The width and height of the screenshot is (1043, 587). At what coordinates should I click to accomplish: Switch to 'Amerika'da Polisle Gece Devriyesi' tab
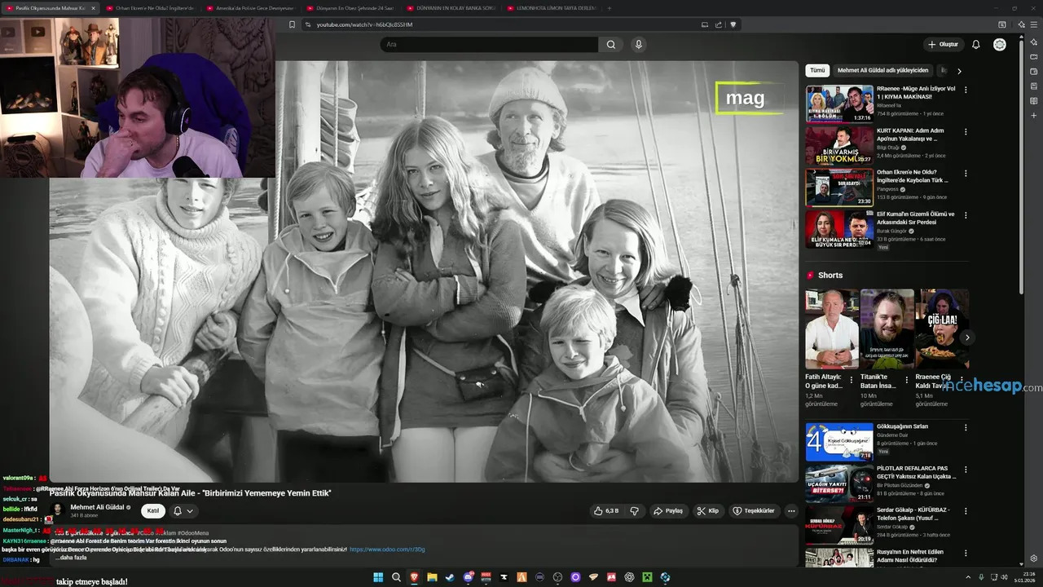pos(251,8)
